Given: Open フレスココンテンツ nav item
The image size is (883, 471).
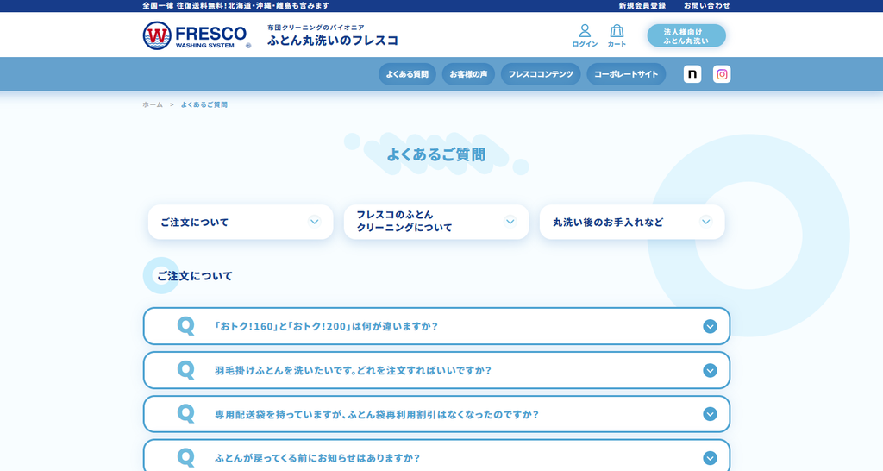Looking at the screenshot, I should (541, 74).
